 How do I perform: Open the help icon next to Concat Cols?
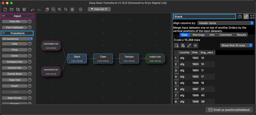29,68
